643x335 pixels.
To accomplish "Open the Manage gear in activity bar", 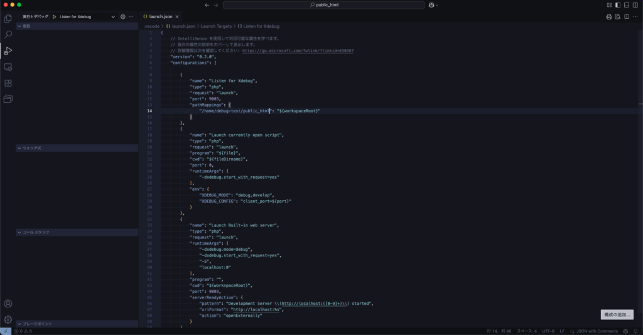I will click(8, 319).
